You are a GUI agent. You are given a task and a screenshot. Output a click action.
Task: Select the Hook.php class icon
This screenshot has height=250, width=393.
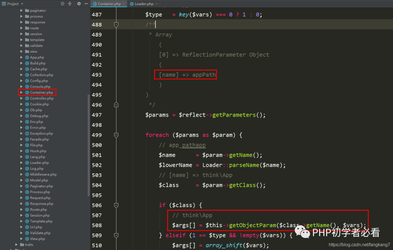[x=27, y=151]
